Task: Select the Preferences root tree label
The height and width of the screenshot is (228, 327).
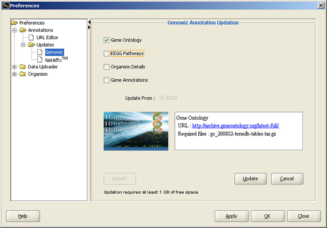Action: 32,23
